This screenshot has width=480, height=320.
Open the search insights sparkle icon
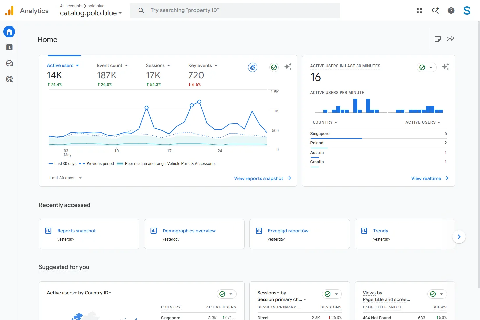point(435,11)
